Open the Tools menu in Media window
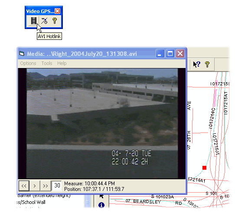235x213 pixels. point(47,63)
